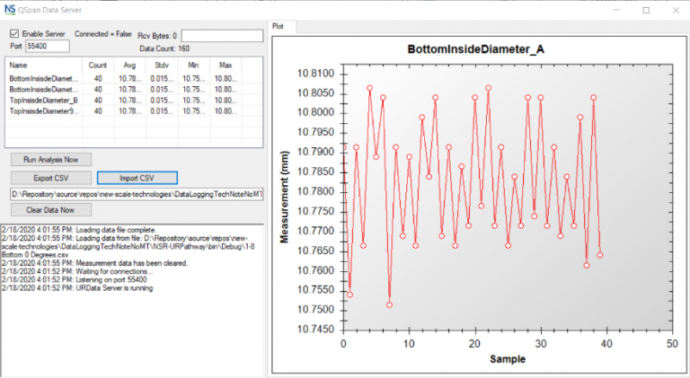Click the Port number input field

click(45, 45)
